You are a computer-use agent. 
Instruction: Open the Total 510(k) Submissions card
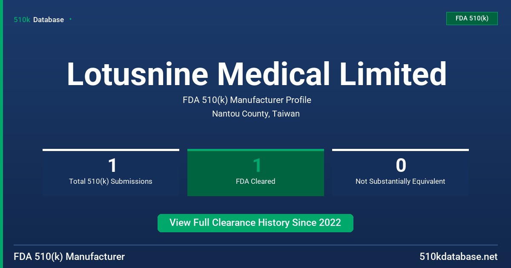[111, 172]
